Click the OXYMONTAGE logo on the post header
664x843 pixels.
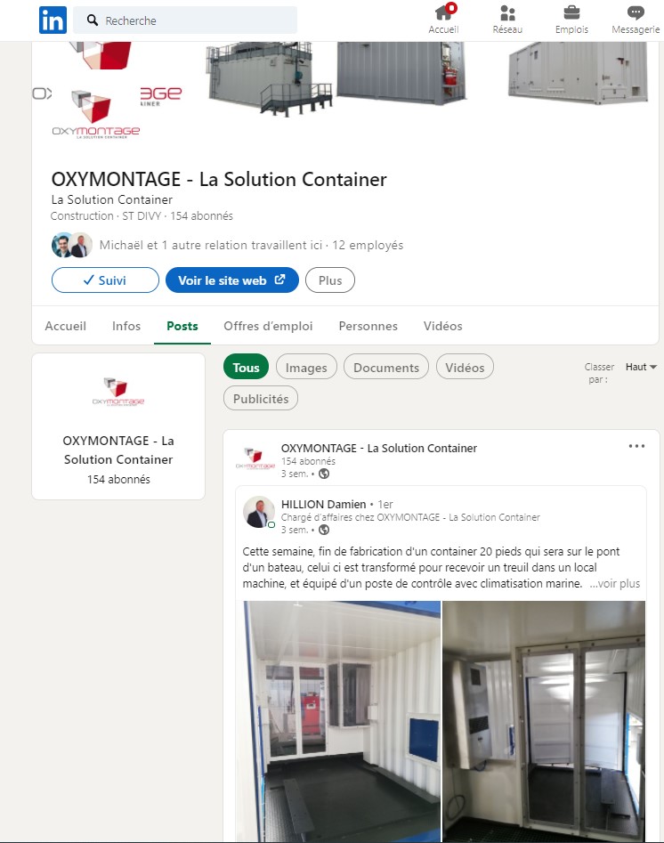(255, 458)
